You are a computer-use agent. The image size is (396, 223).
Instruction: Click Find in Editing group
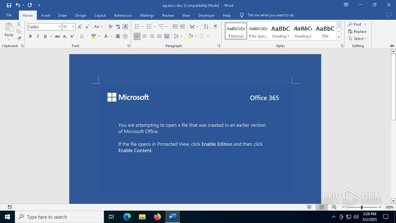click(355, 24)
